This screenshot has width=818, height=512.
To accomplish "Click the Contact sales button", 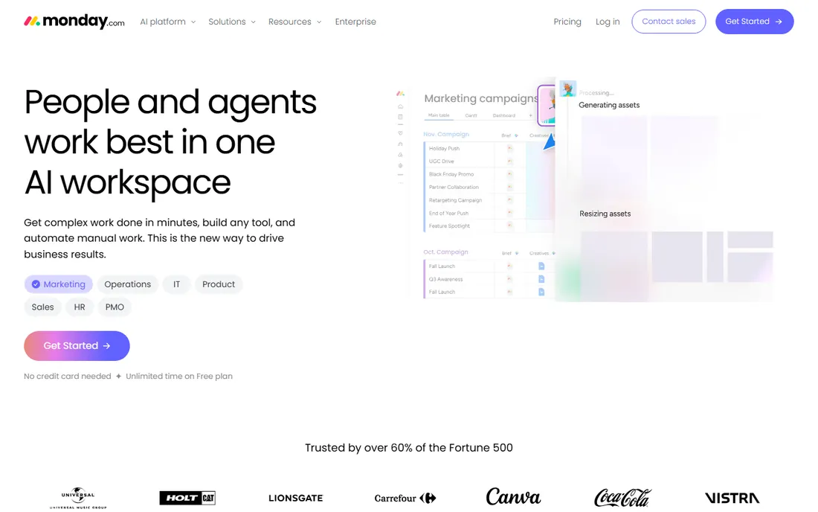I will coord(669,22).
